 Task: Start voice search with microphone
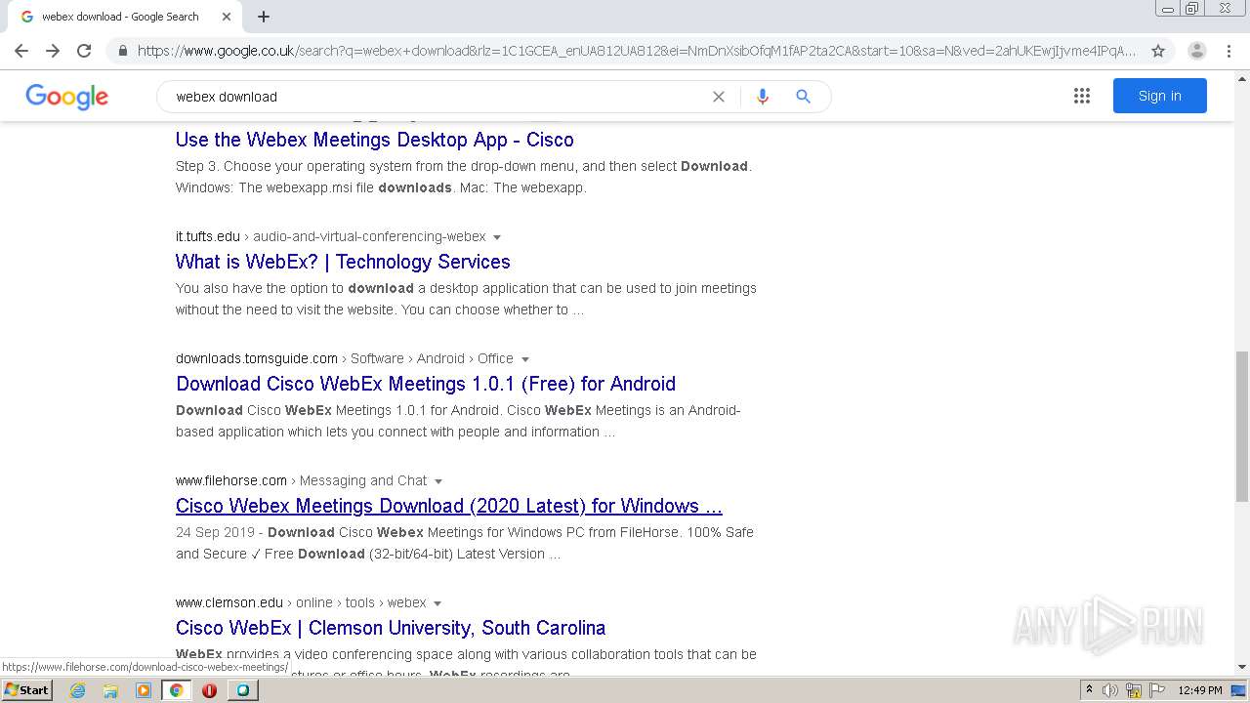pos(763,97)
